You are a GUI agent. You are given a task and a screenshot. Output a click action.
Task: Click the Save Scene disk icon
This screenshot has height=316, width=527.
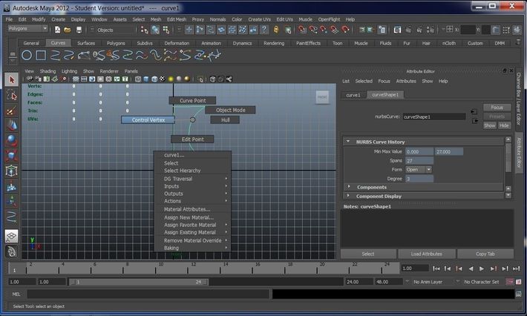point(79,30)
